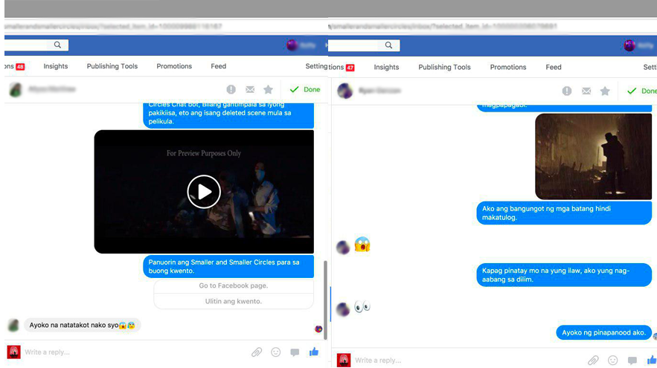The width and height of the screenshot is (657, 368).
Task: Click right window search field
Action: 365,45
